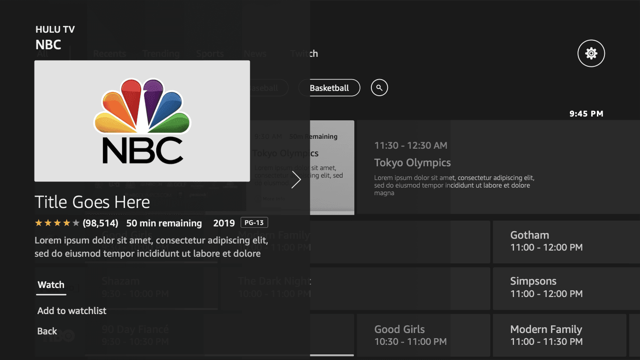Screen dimensions: 640x360
Task: Switch to the Trending tab
Action: 161,54
